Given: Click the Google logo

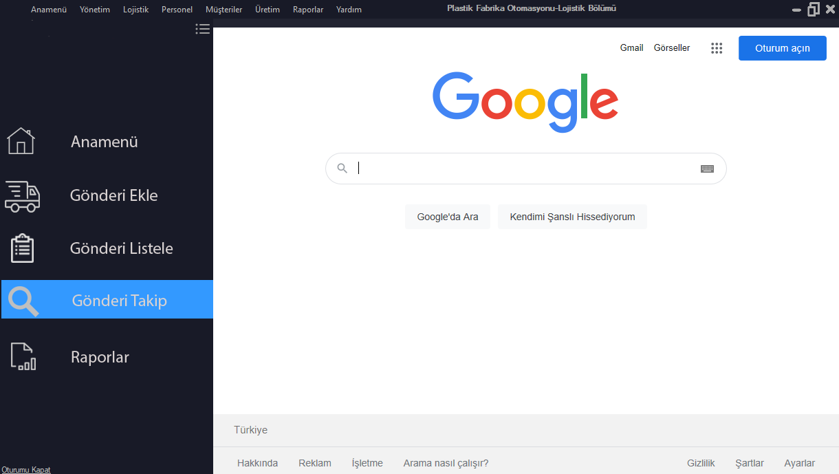Looking at the screenshot, I should pos(525,101).
